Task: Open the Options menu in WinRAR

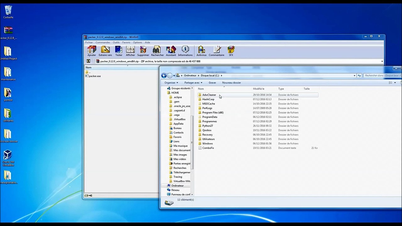Action: (x=138, y=42)
